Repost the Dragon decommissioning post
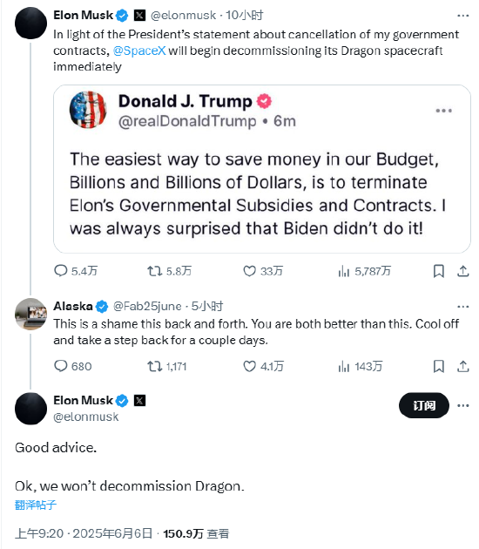Image resolution: width=479 pixels, height=549 pixels. (x=154, y=271)
